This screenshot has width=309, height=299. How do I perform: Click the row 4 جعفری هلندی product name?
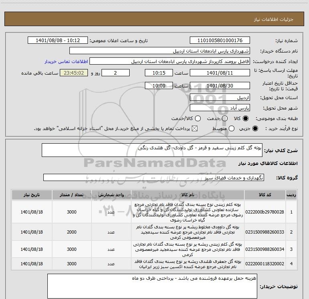188,264
